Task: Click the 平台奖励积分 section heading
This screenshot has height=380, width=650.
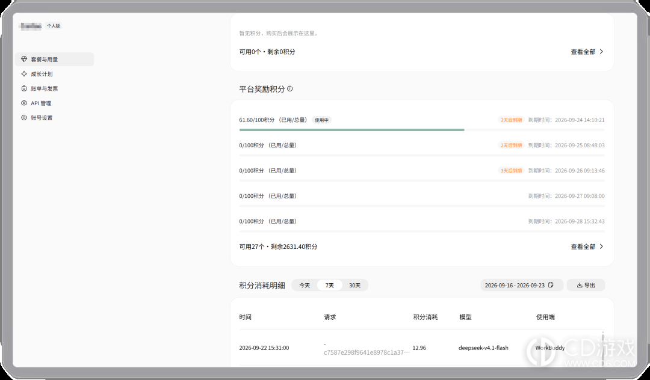Action: point(262,89)
